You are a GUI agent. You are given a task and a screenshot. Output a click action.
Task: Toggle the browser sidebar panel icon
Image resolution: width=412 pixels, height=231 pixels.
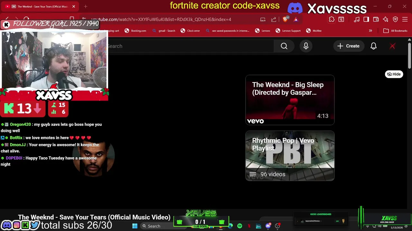[x=366, y=19]
